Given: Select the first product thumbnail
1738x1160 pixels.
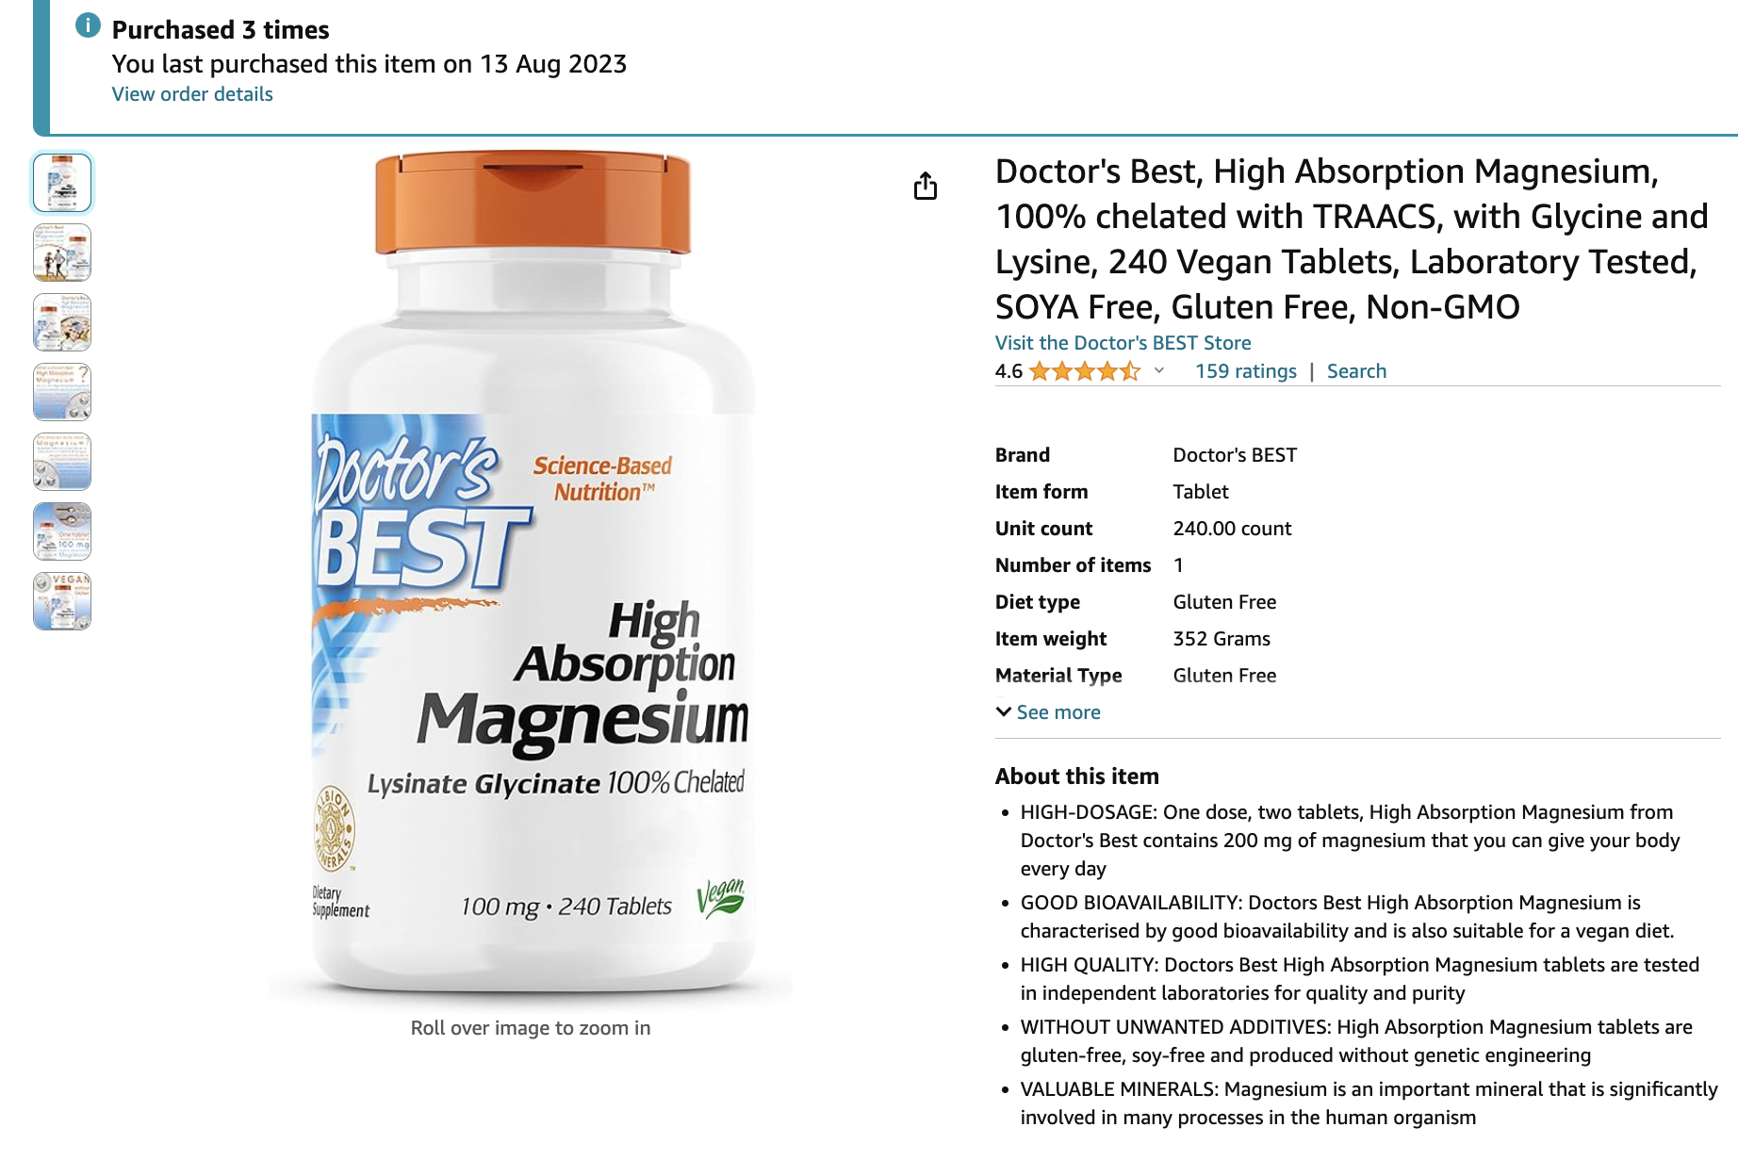Looking at the screenshot, I should click(62, 183).
